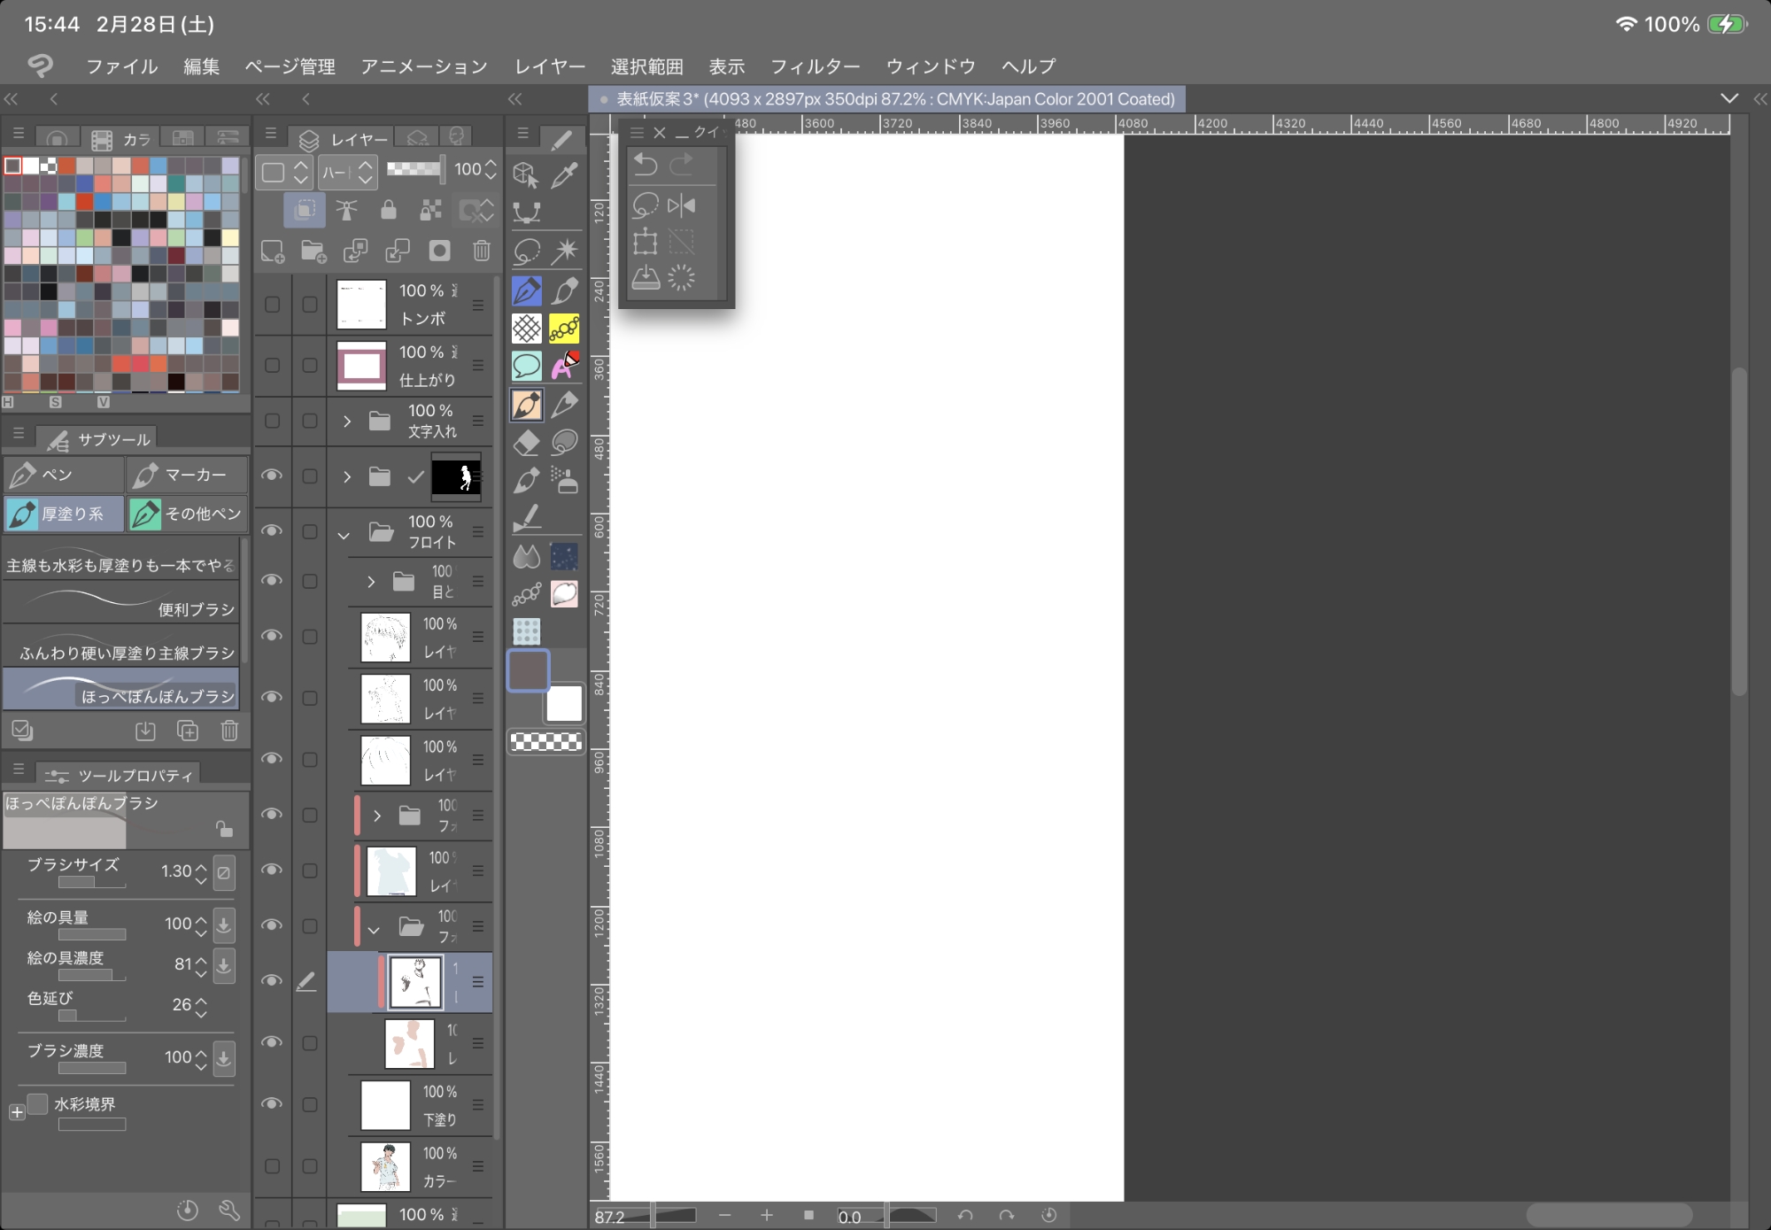Image resolution: width=1771 pixels, height=1230 pixels.
Task: Hide the フロイト folder layer
Action: click(x=272, y=530)
